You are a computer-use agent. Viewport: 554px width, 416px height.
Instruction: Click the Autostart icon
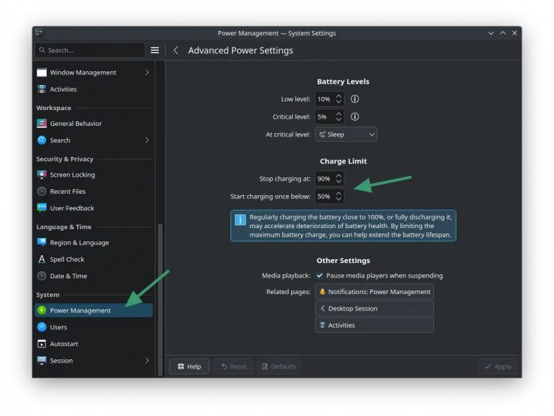pos(42,343)
